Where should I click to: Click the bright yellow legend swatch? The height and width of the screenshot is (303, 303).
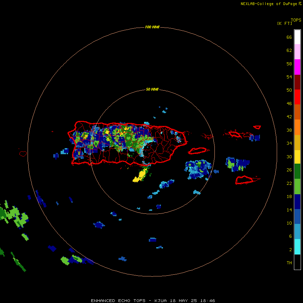point(297,157)
